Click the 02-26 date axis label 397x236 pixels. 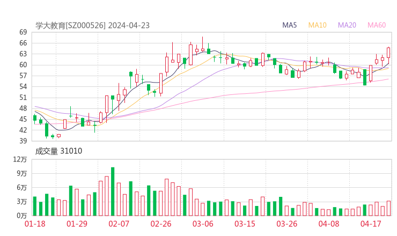coord(161,224)
